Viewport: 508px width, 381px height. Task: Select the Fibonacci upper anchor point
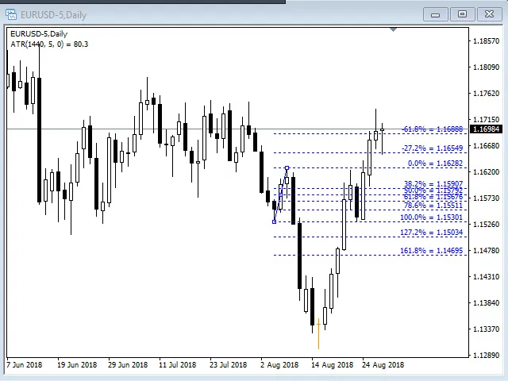pos(287,167)
